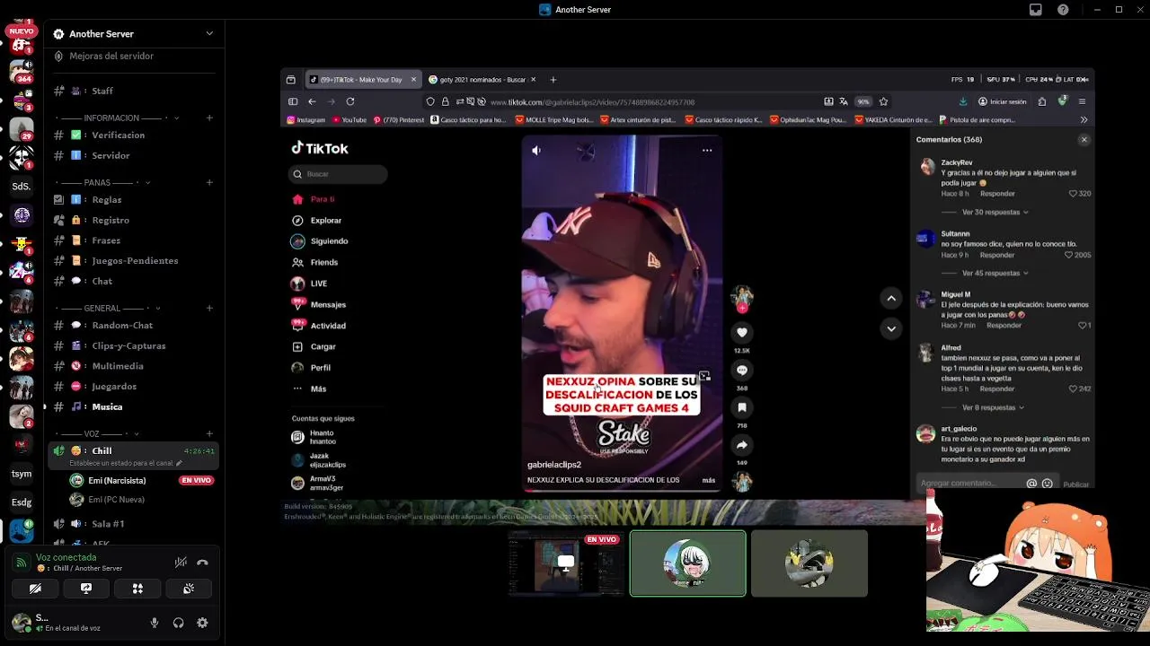Click the Voz conectada status text

[x=66, y=557]
